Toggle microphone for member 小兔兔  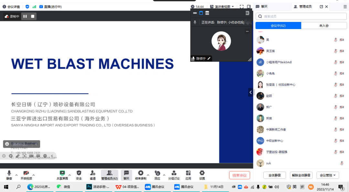(336, 74)
